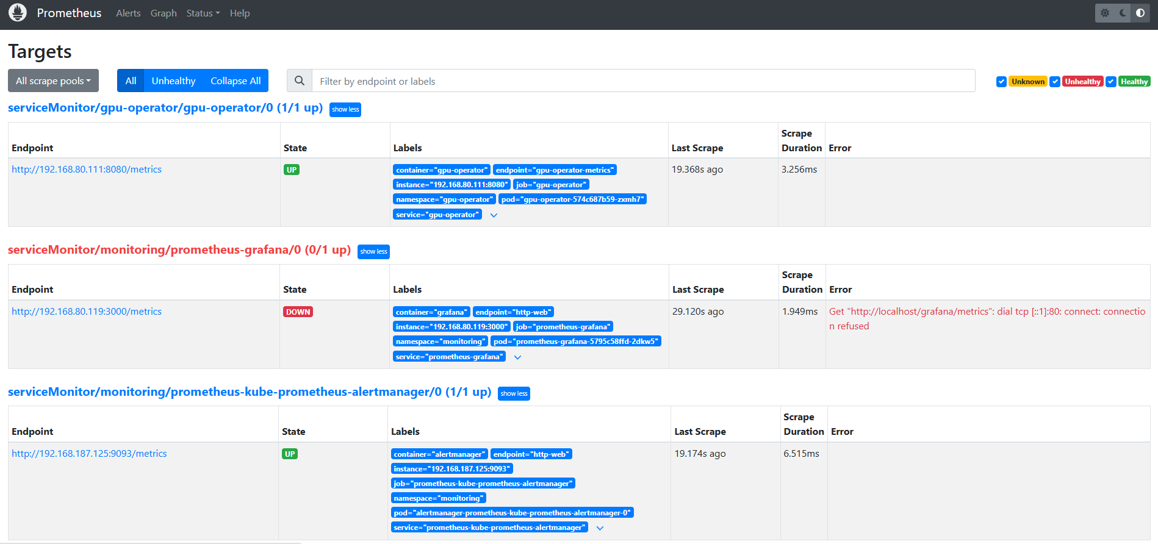1158x544 pixels.
Task: Click the container="alertmanager" label
Action: tap(439, 454)
